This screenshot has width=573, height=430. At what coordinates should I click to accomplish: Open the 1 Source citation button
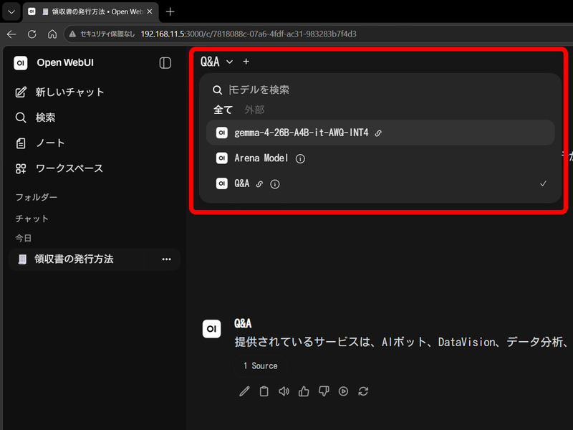[x=261, y=366]
